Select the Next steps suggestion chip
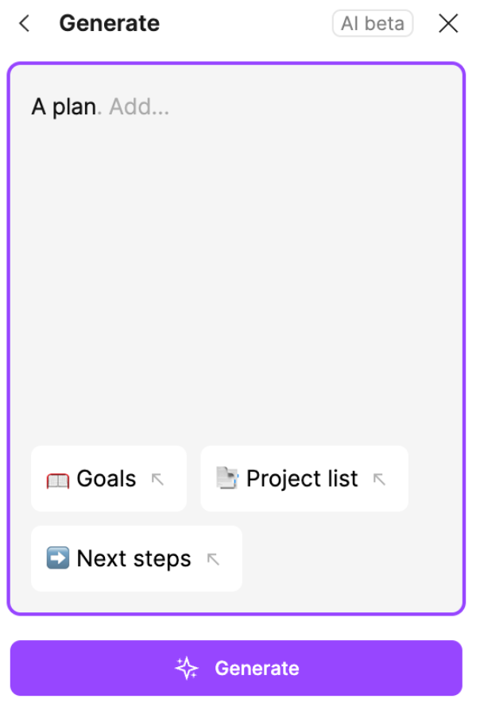This screenshot has height=718, width=480. pos(137,558)
